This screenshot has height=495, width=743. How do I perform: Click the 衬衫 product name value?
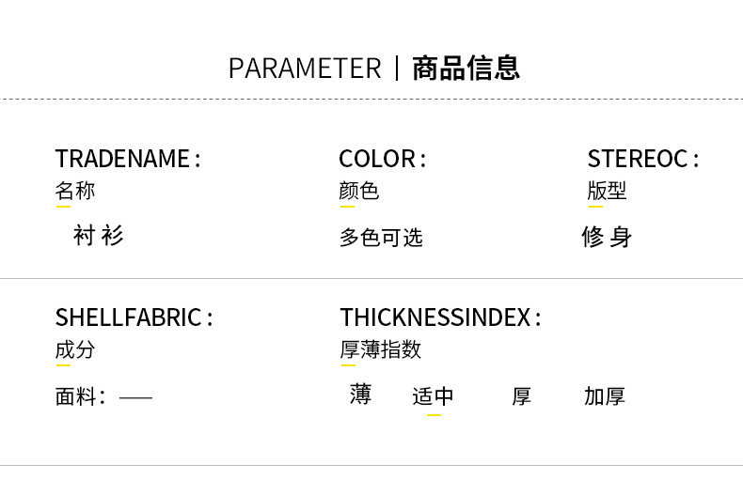98,236
